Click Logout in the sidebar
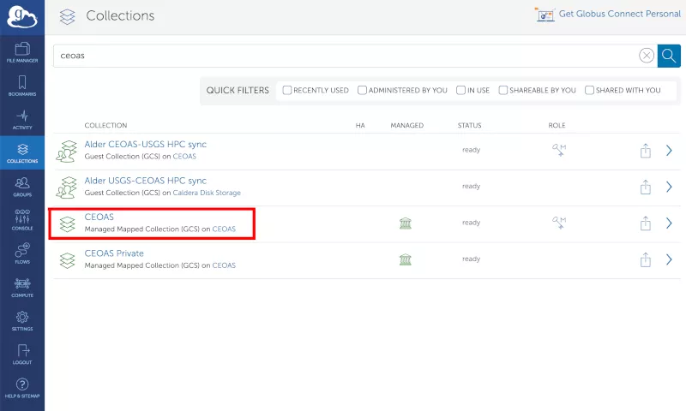The image size is (686, 411). click(22, 354)
